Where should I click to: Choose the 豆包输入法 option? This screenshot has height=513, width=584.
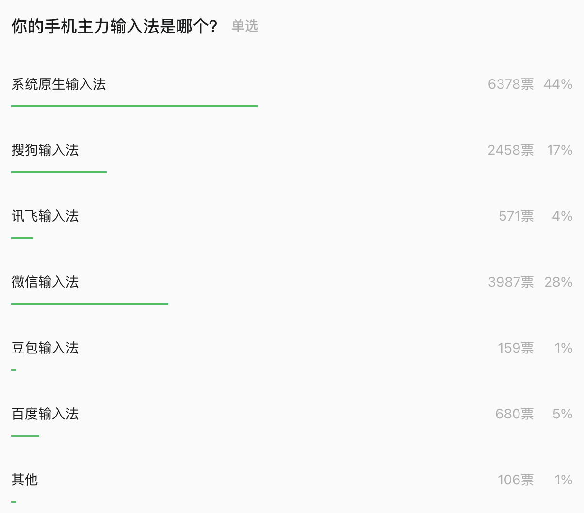(45, 348)
